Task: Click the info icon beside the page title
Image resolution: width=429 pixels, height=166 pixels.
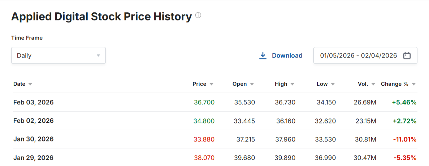Action: coord(198,15)
